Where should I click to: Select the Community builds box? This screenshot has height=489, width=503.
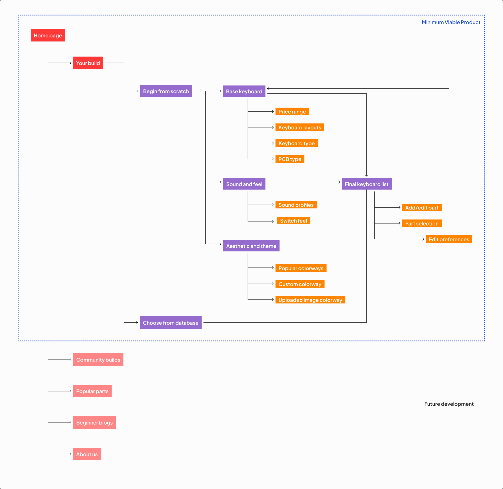pyautogui.click(x=98, y=360)
